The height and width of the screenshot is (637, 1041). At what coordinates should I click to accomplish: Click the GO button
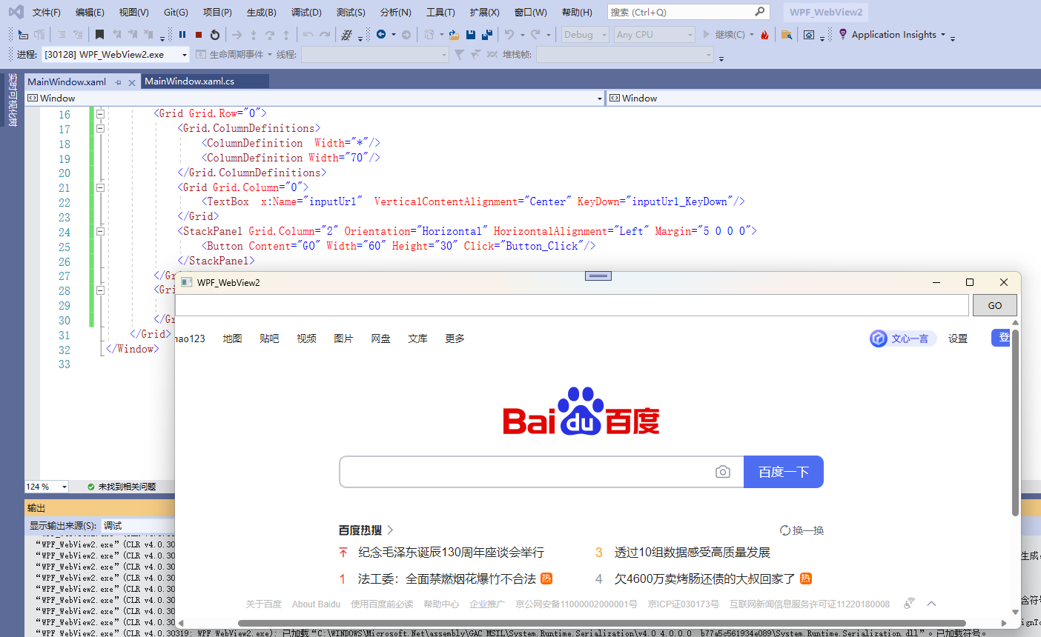coord(994,305)
